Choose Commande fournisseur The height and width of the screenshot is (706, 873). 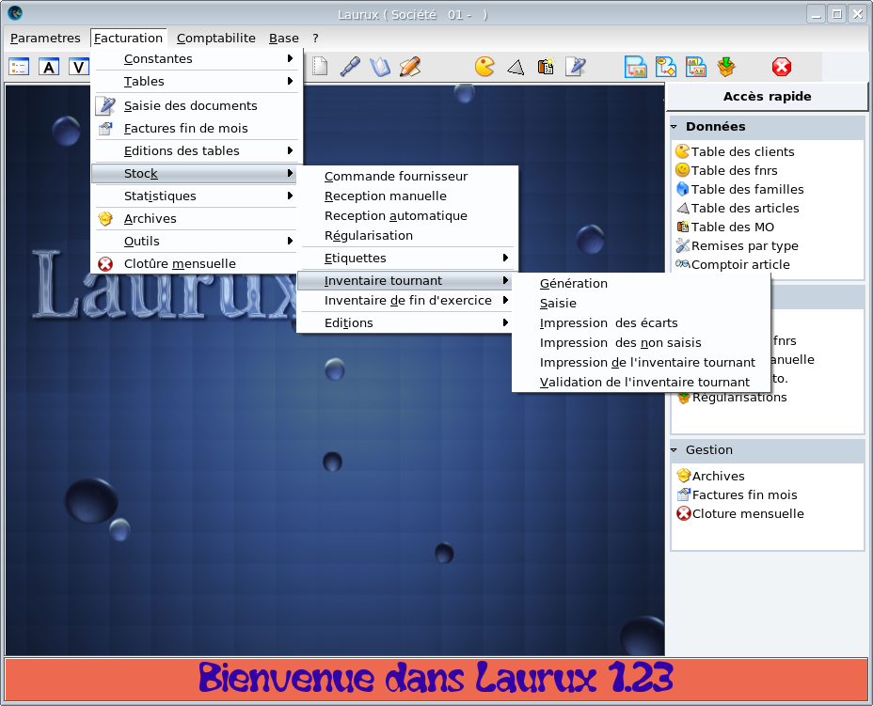point(407,177)
